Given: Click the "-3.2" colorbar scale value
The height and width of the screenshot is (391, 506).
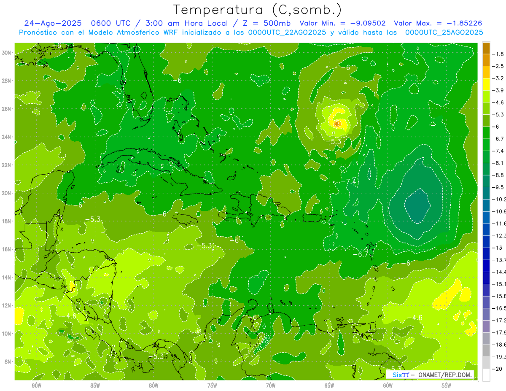Looking at the screenshot, I should pos(499,78).
